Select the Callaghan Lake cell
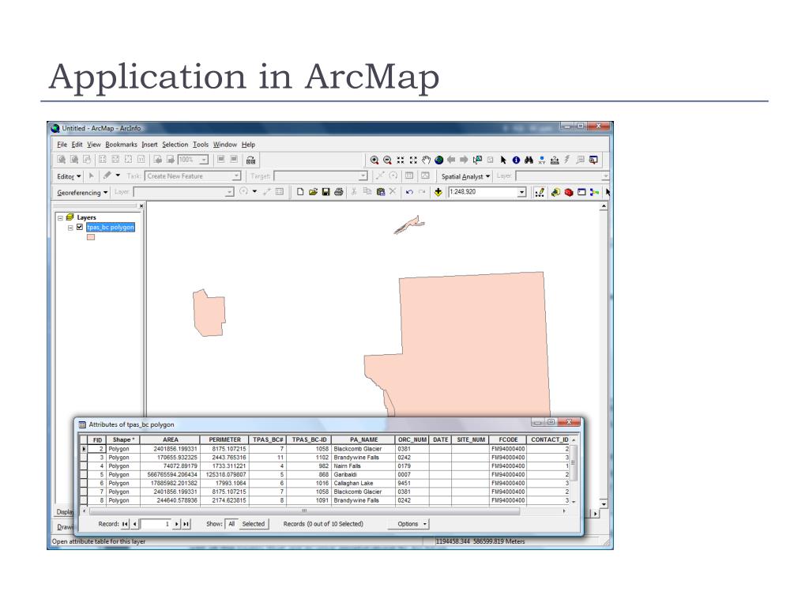The height and width of the screenshot is (607, 809). (363, 483)
